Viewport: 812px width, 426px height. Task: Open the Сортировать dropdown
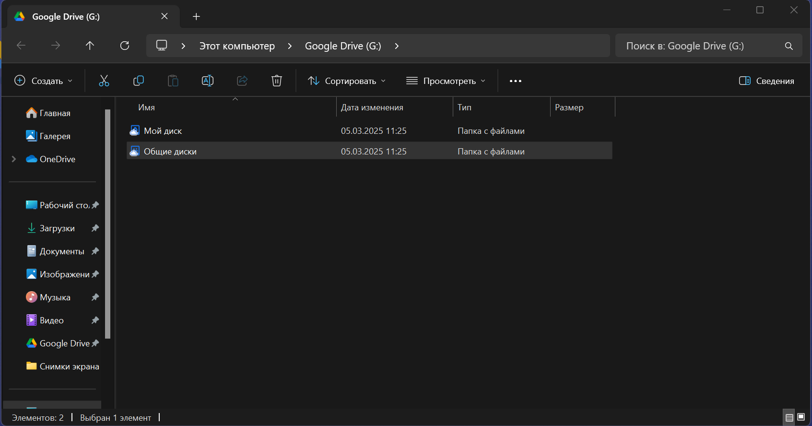point(347,81)
